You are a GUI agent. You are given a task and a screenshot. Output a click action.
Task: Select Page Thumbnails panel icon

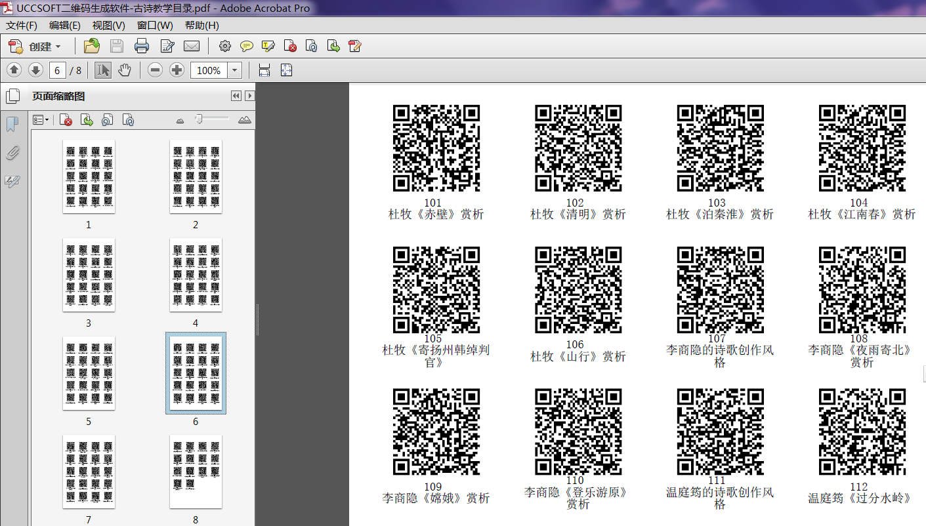click(x=12, y=96)
